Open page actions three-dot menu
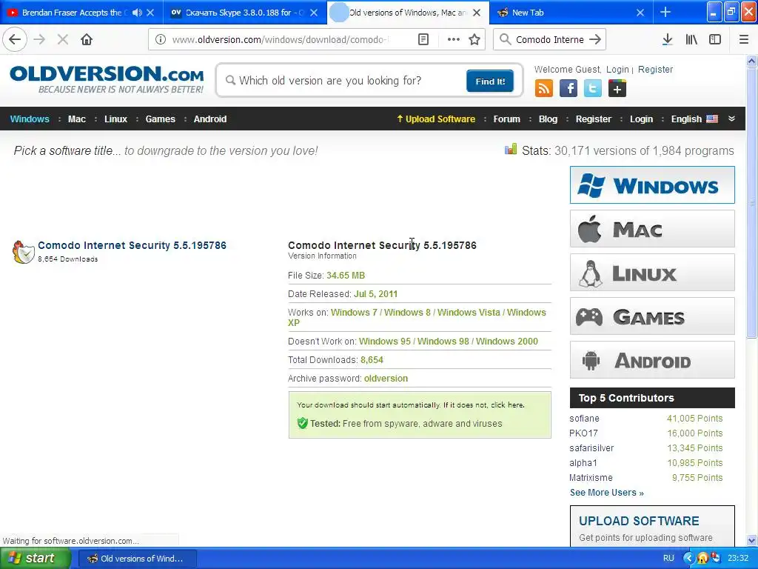The image size is (758, 569). [x=454, y=39]
